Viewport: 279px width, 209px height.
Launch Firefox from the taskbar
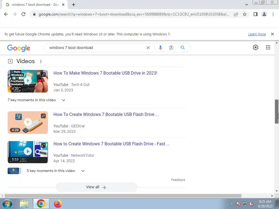click(58, 204)
